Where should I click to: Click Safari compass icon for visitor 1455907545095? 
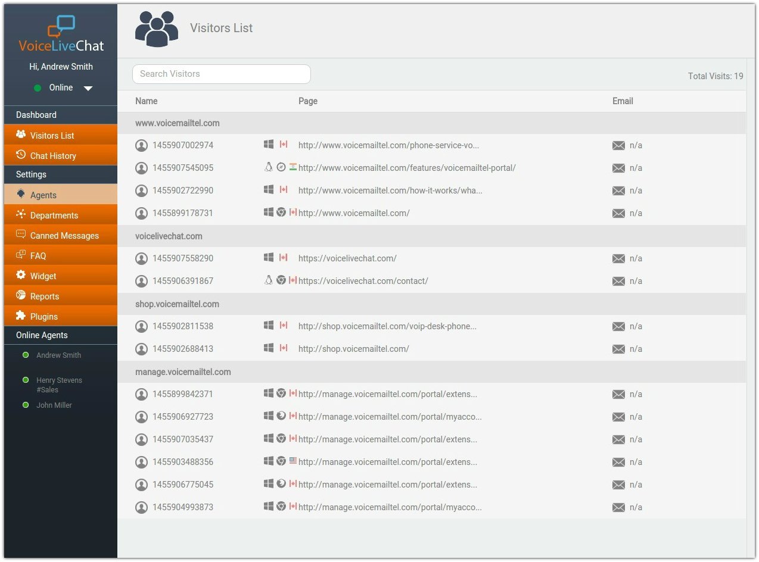[x=281, y=167]
